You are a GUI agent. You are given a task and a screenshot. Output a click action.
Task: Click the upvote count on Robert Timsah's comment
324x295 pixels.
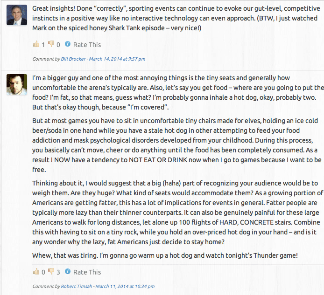click(x=43, y=272)
